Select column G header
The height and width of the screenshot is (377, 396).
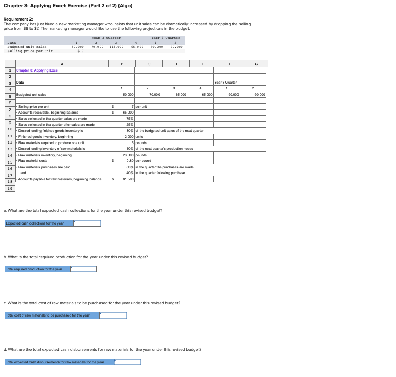coord(256,64)
